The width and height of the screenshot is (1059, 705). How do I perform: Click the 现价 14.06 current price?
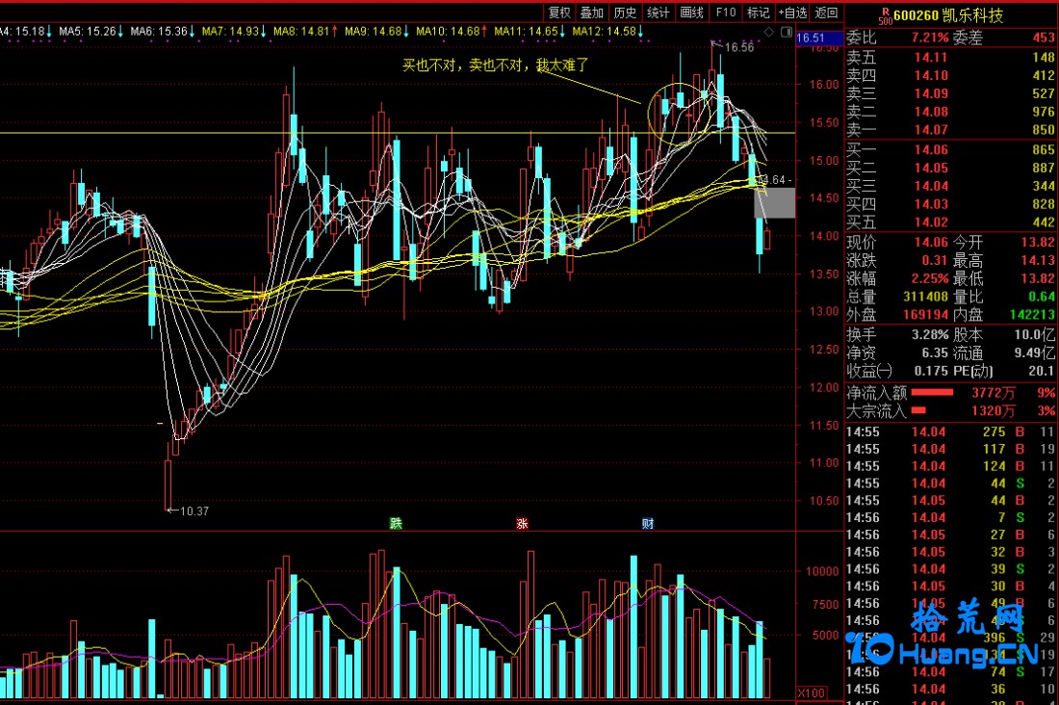tap(931, 243)
